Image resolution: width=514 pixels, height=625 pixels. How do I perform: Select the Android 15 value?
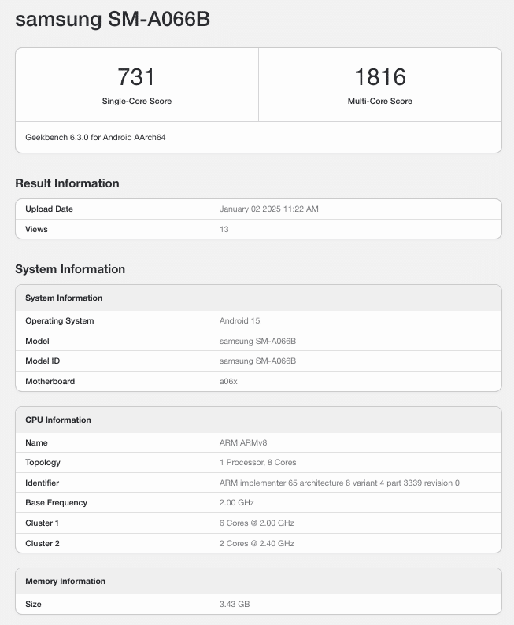click(239, 320)
